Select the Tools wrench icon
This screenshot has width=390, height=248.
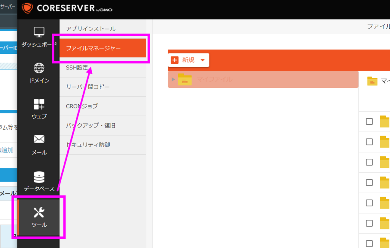[x=39, y=213]
